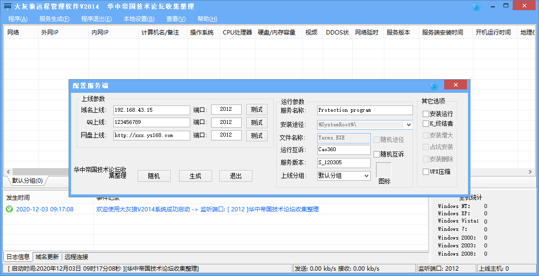Click log timestamp 2020-12-03 09:17:08
539x276 pixels.
tap(45, 209)
